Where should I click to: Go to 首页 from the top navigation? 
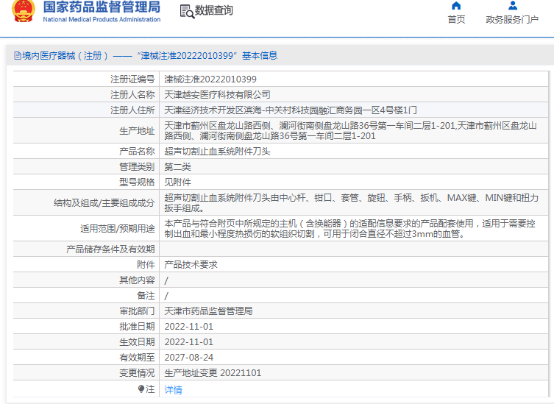(456, 20)
